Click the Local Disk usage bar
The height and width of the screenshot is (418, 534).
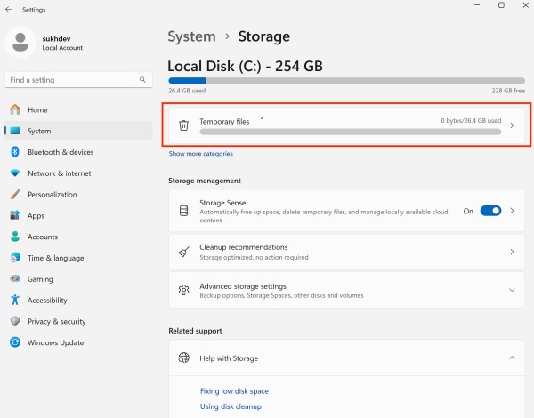click(346, 80)
